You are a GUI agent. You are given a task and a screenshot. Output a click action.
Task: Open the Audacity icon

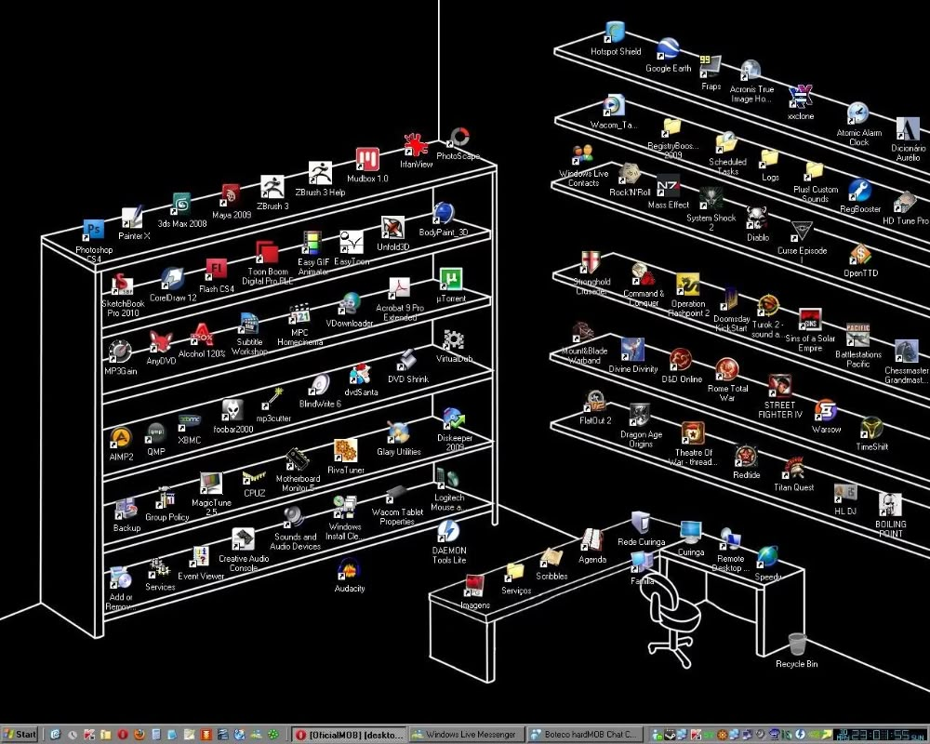coord(349,569)
